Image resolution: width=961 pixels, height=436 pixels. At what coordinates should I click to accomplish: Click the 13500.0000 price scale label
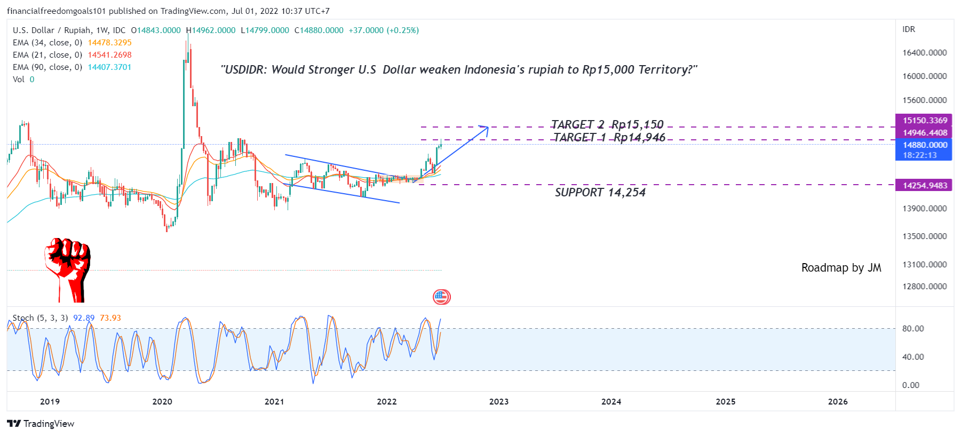(925, 236)
